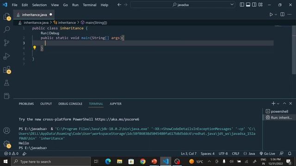This screenshot has height=166, width=296.
Task: Open Source Control view
Action: tap(6, 43)
